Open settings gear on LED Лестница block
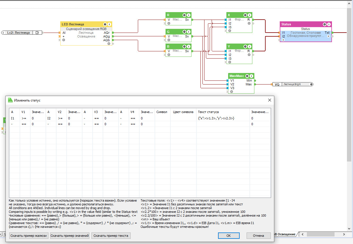Viewport: 353px width, 244px height. tap(105, 24)
